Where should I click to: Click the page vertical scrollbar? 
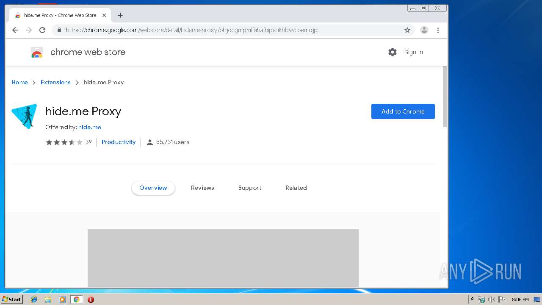(445, 96)
